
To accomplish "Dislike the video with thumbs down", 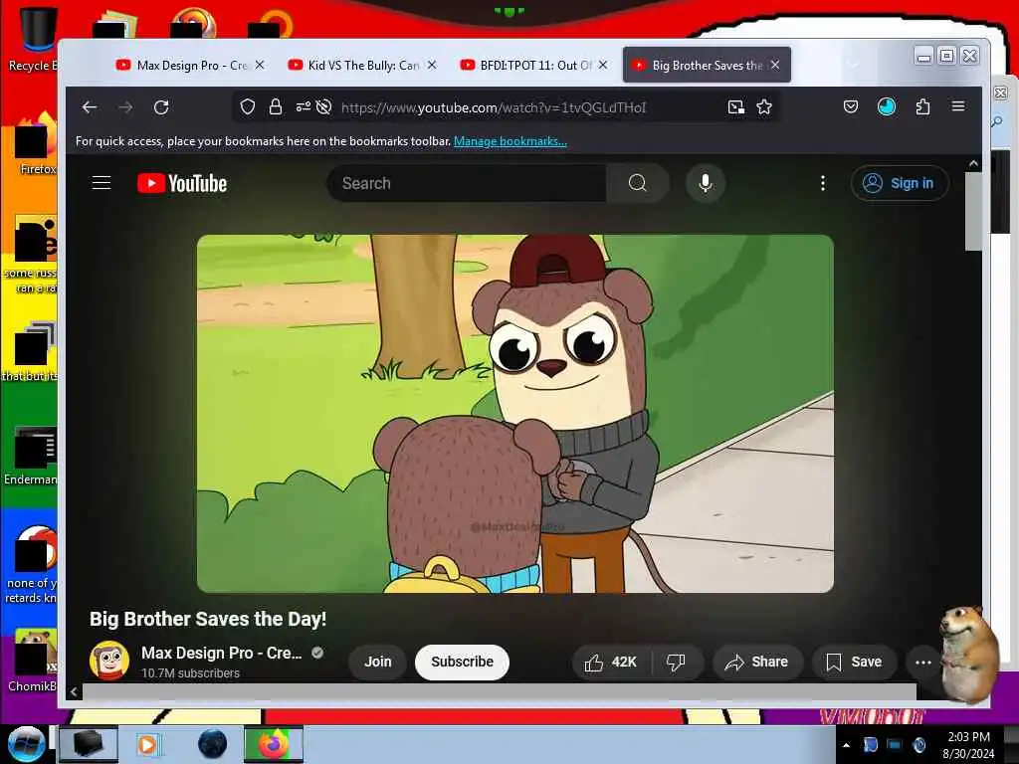I will tap(676, 662).
